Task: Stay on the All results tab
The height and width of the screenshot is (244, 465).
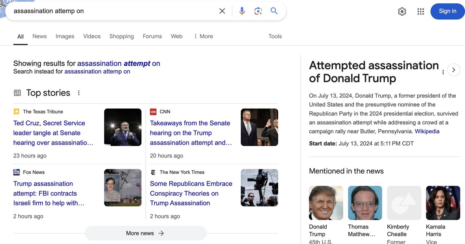Action: [20, 37]
